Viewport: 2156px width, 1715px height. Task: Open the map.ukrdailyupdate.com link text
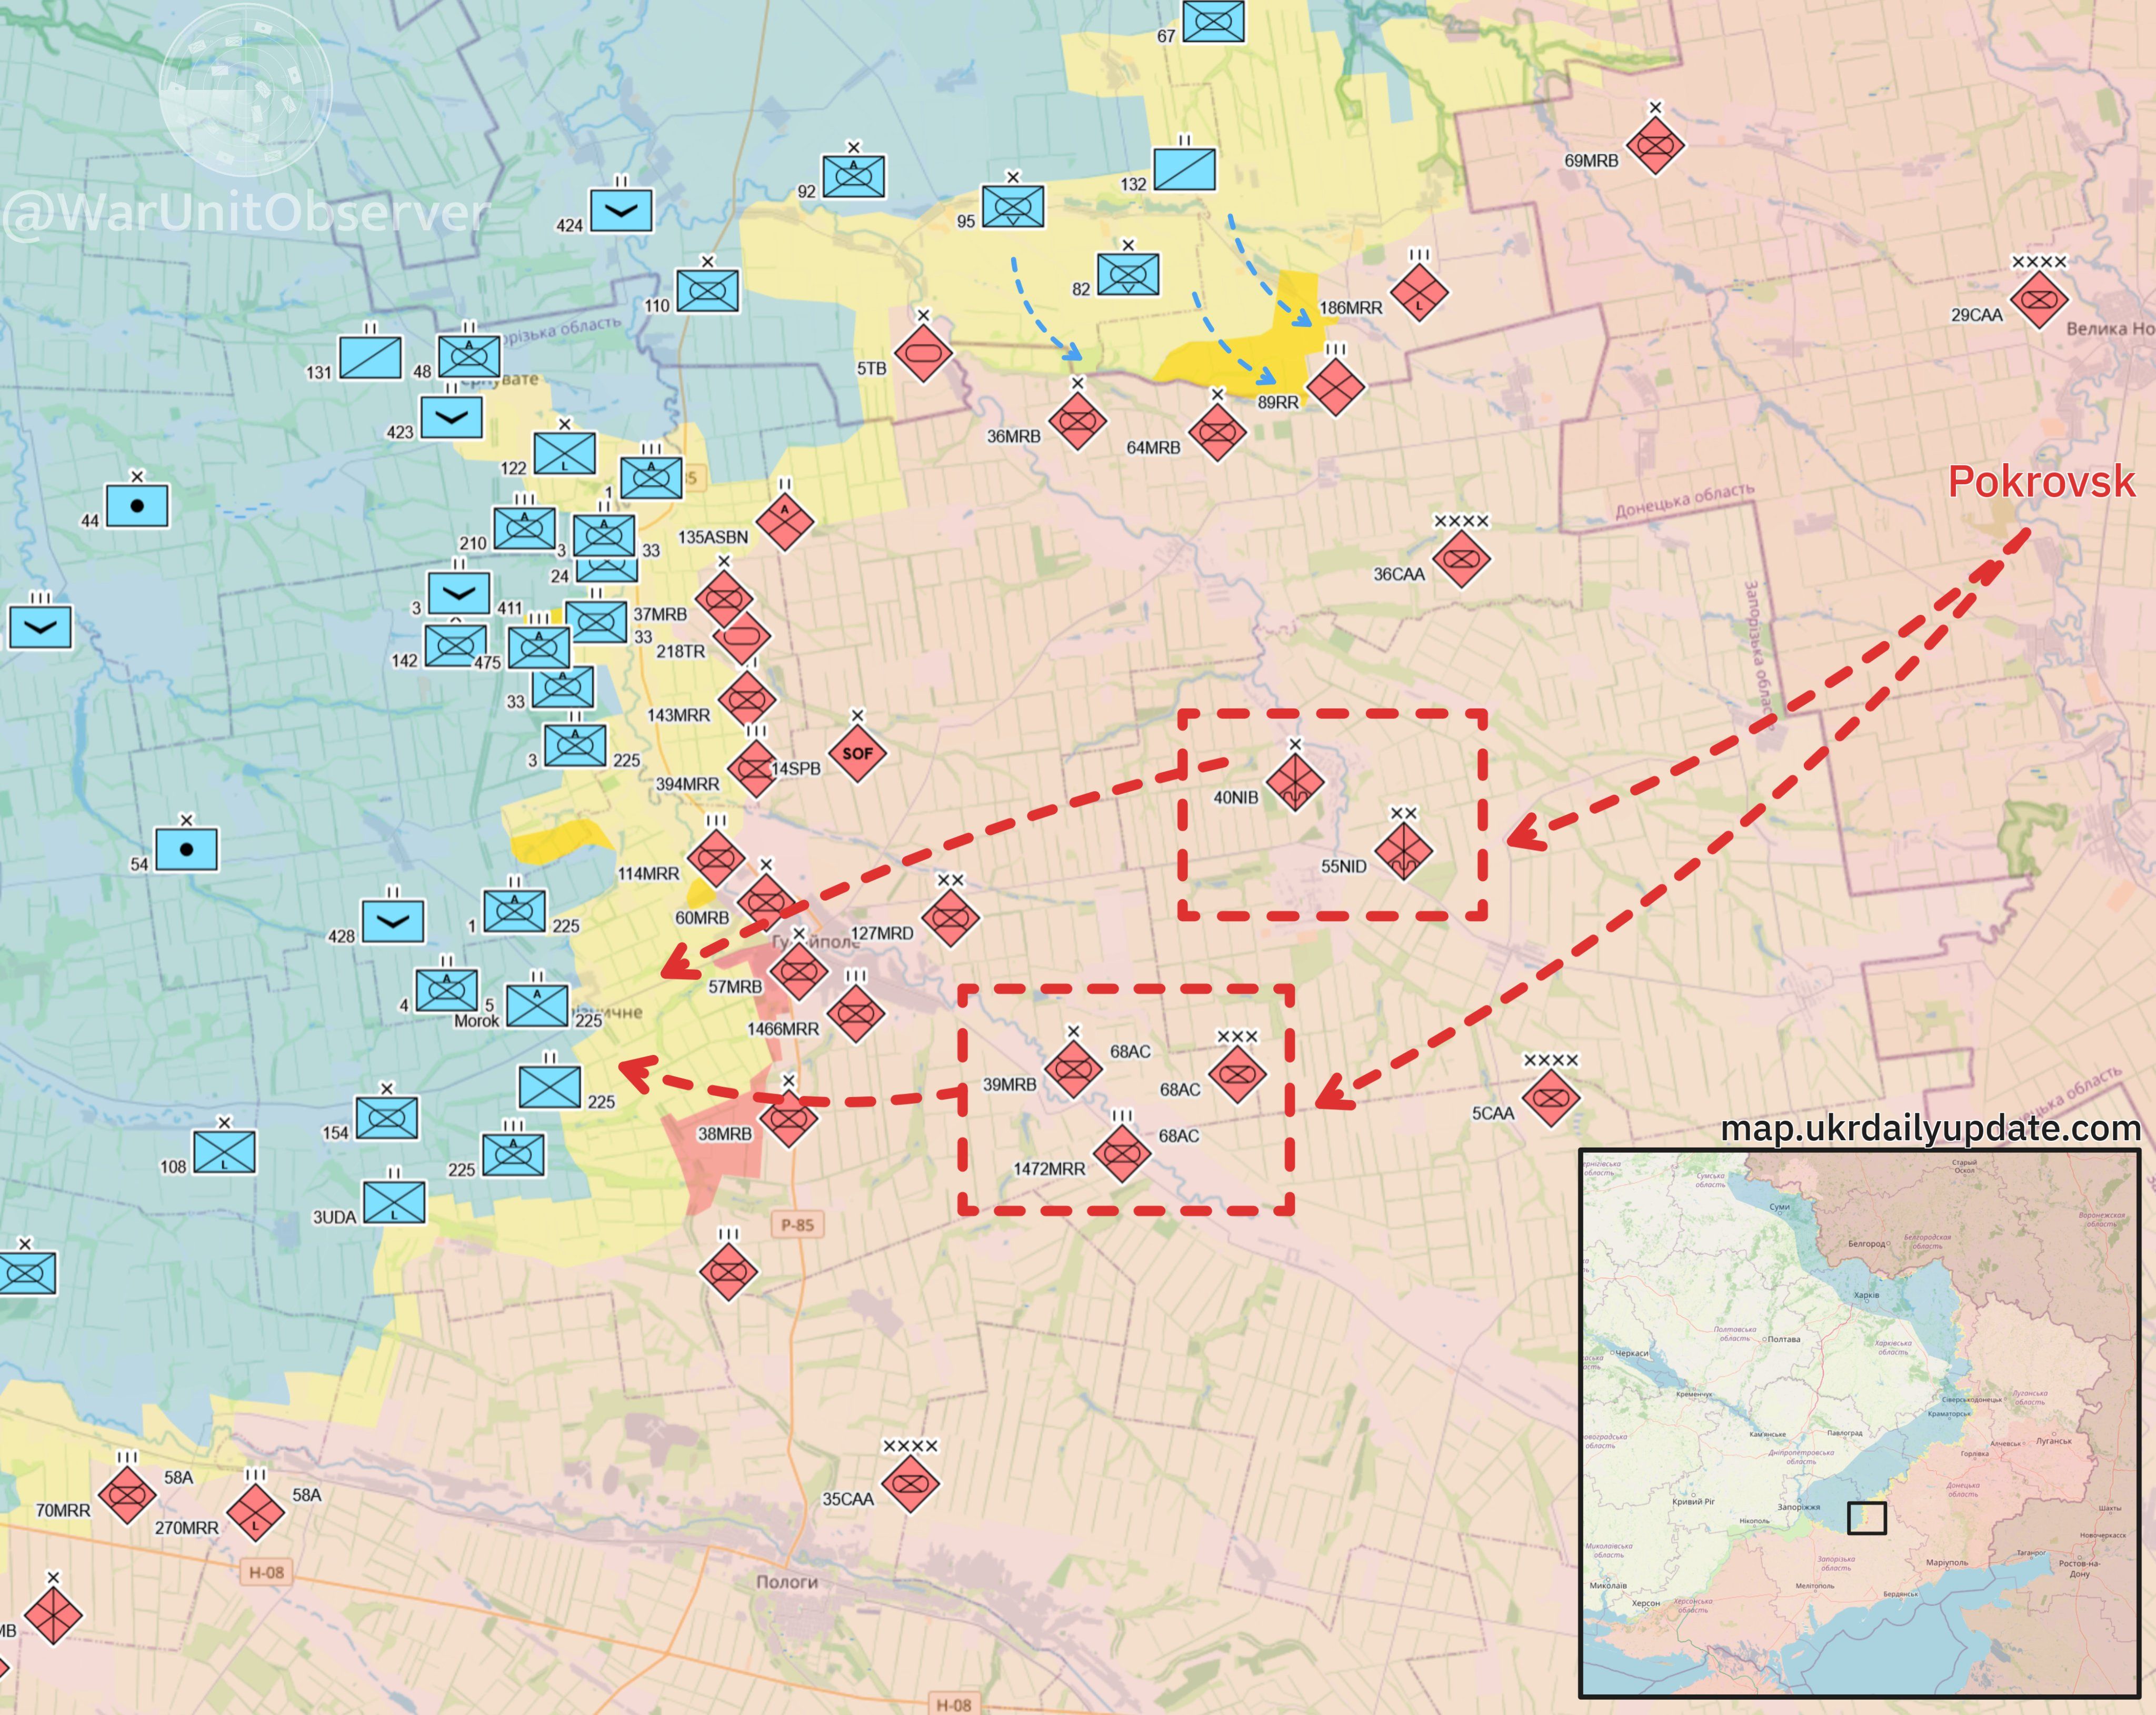[x=1930, y=1129]
